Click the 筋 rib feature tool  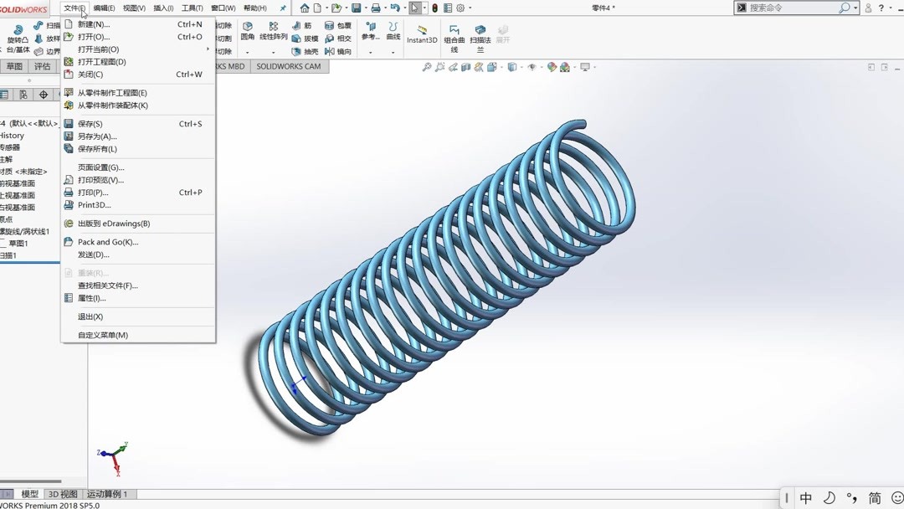coord(308,26)
